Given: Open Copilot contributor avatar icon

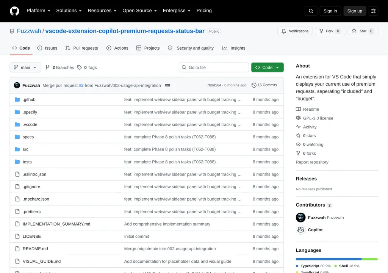Looking at the screenshot, I should 300,230.
